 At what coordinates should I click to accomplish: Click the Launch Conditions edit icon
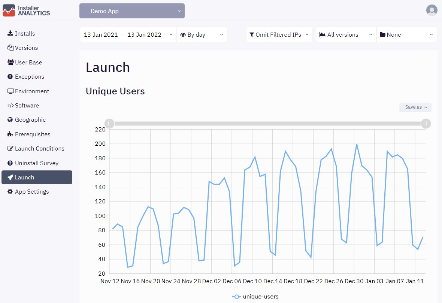click(10, 149)
